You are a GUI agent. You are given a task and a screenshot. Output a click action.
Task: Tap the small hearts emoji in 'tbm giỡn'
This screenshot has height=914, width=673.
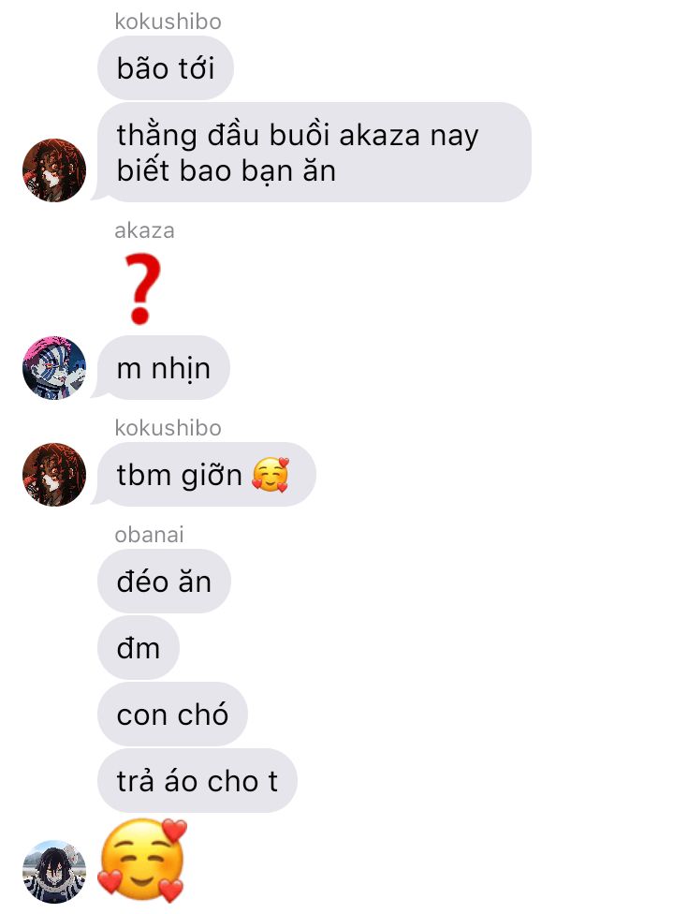point(271,475)
